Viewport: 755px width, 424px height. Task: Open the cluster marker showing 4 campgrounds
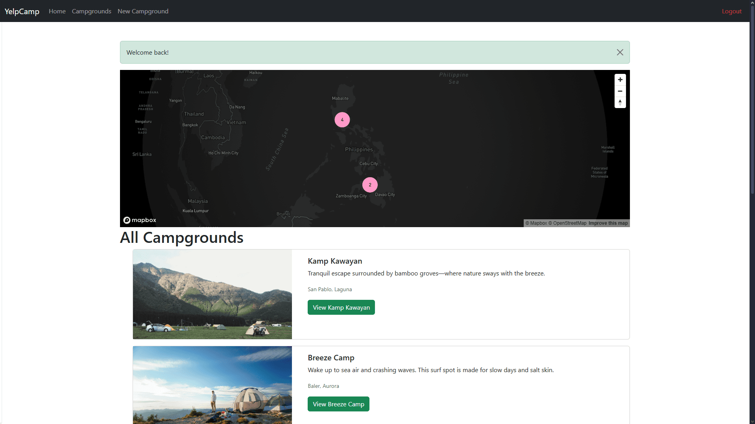342,120
